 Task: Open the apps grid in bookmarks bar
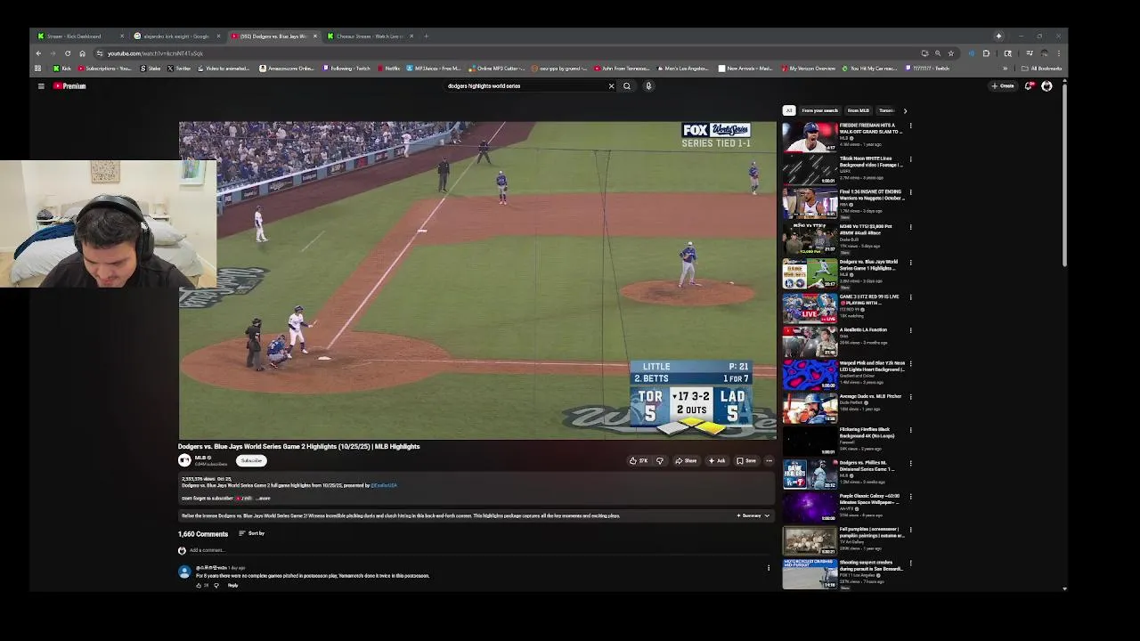pyautogui.click(x=37, y=69)
